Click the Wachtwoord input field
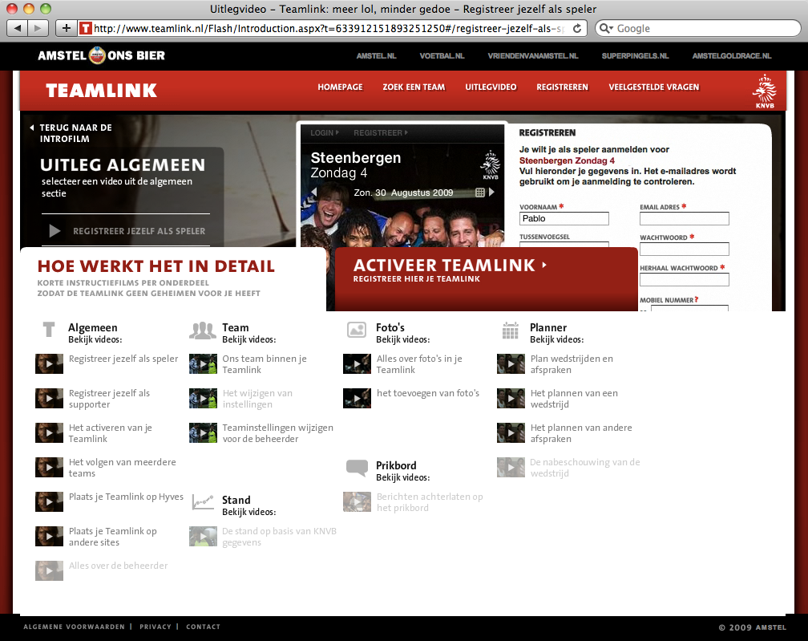808x641 pixels. [x=685, y=249]
